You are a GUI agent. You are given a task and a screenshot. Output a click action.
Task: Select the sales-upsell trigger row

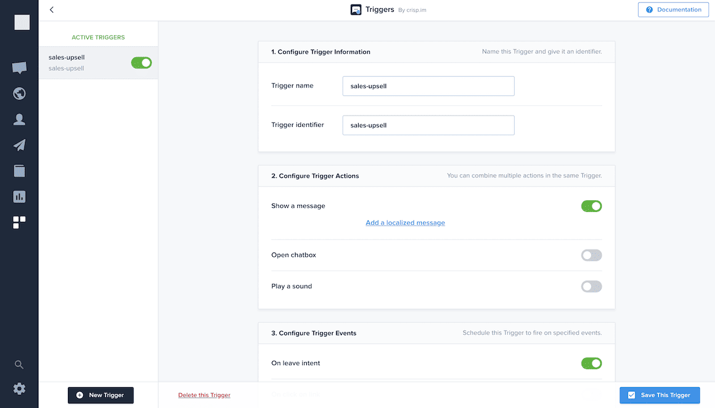pyautogui.click(x=98, y=63)
